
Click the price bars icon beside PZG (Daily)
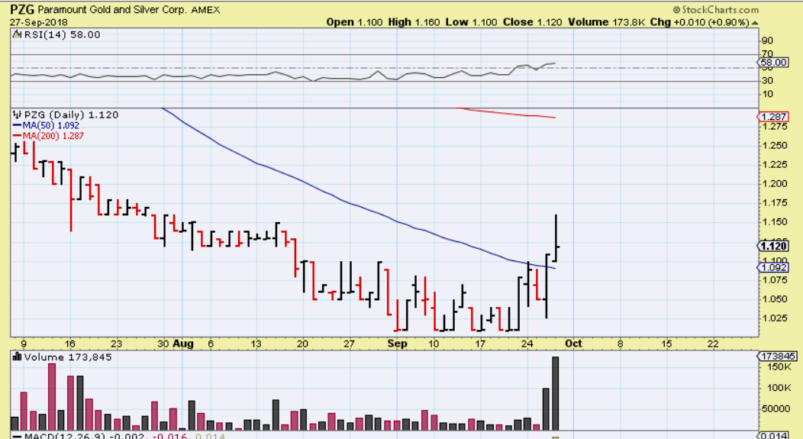point(18,115)
